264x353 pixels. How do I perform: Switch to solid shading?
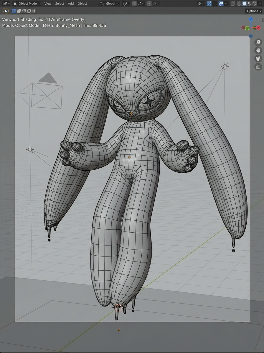click(244, 4)
